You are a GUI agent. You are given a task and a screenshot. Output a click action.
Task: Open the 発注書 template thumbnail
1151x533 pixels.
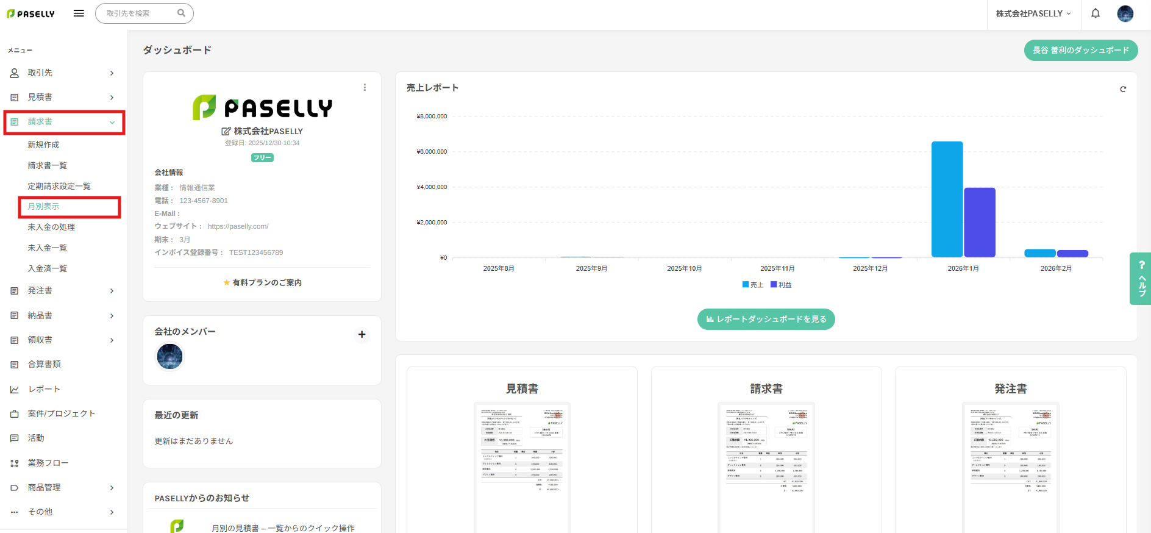click(1011, 467)
